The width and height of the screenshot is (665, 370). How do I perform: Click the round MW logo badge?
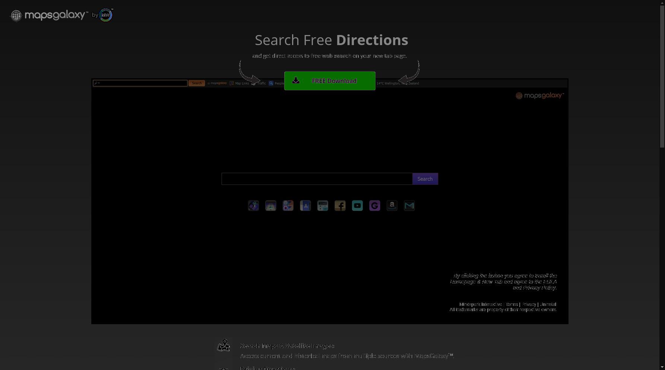click(106, 15)
